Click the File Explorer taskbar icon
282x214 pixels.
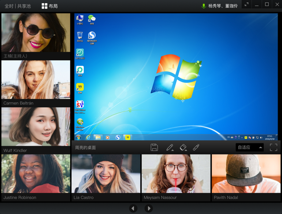[98, 137]
